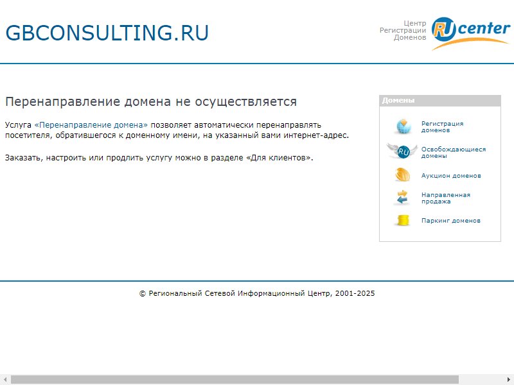Click the Центр Регистрации Доменов text
This screenshot has width=514, height=385.
(403, 30)
